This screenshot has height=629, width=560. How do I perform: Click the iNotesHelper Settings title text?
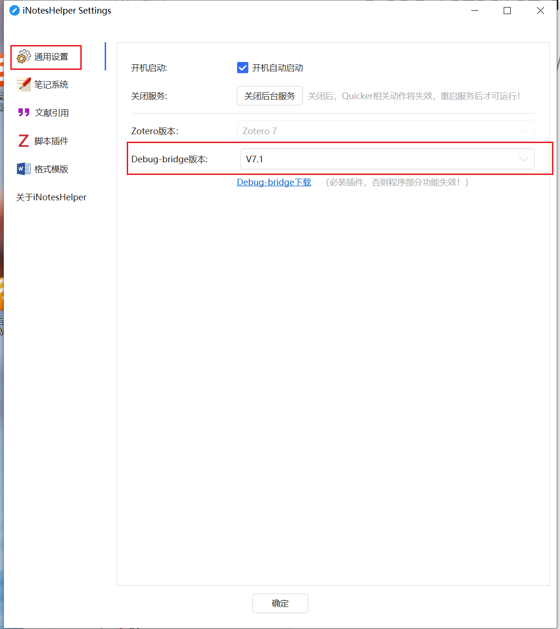67,10
